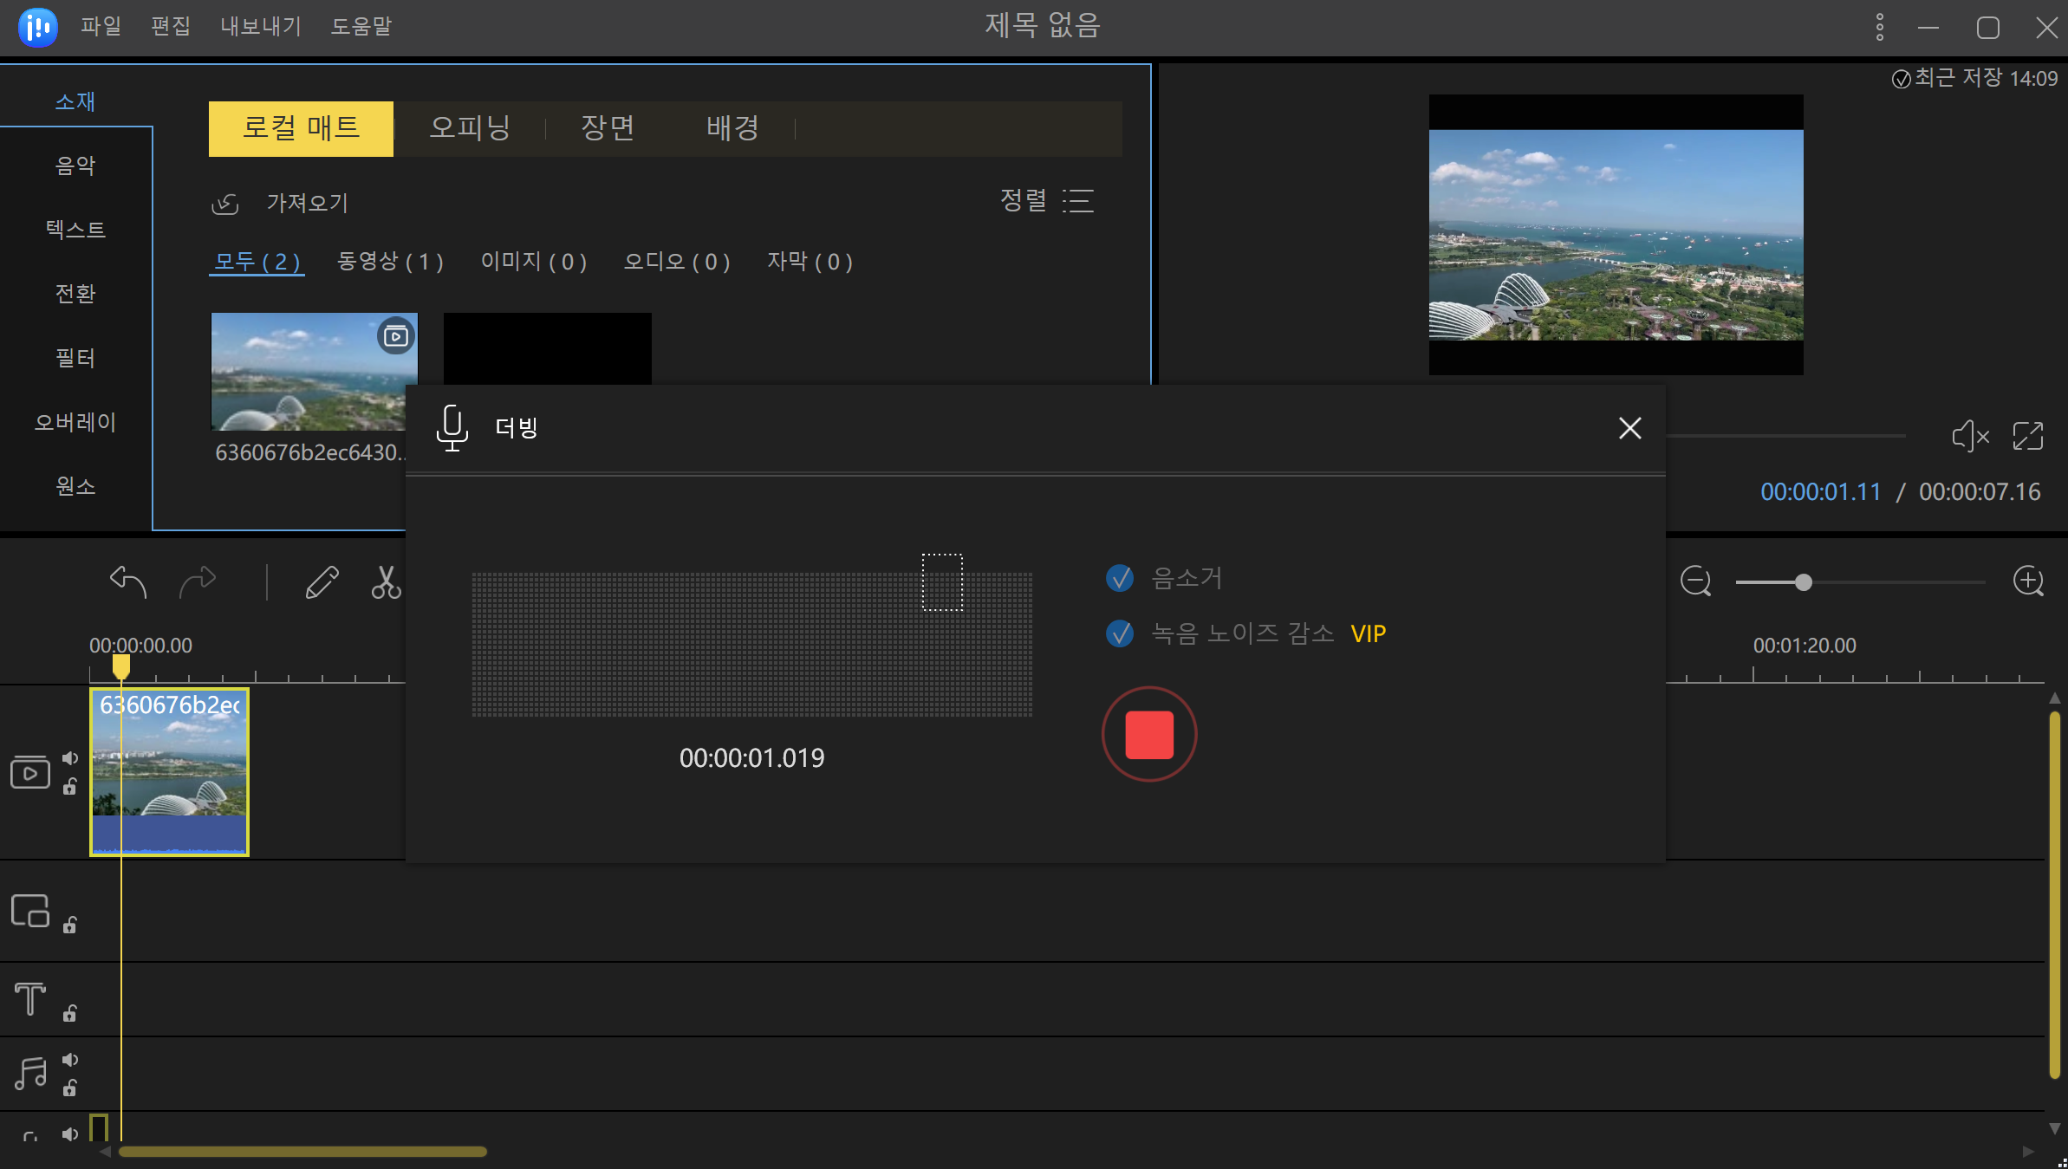Select the edit (pen) tool
The width and height of the screenshot is (2068, 1169).
coord(322,581)
